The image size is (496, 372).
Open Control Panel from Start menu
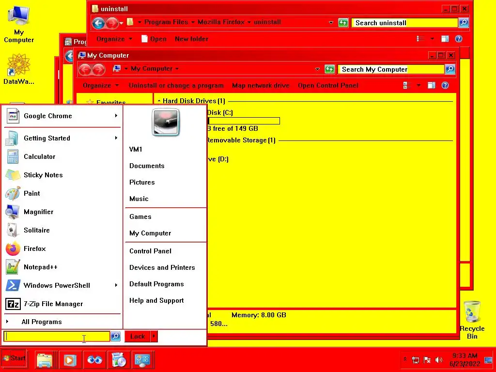point(150,251)
